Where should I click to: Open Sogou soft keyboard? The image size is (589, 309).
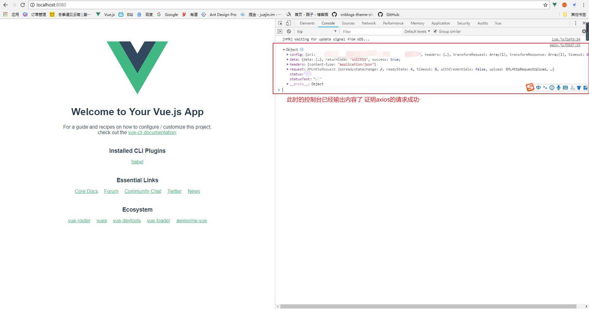point(565,88)
